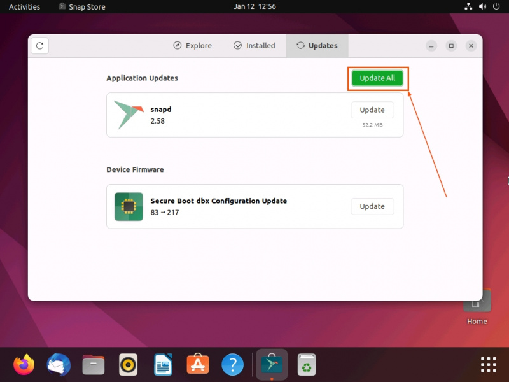Click the network status icon in top bar
The image size is (509, 382).
click(x=468, y=6)
